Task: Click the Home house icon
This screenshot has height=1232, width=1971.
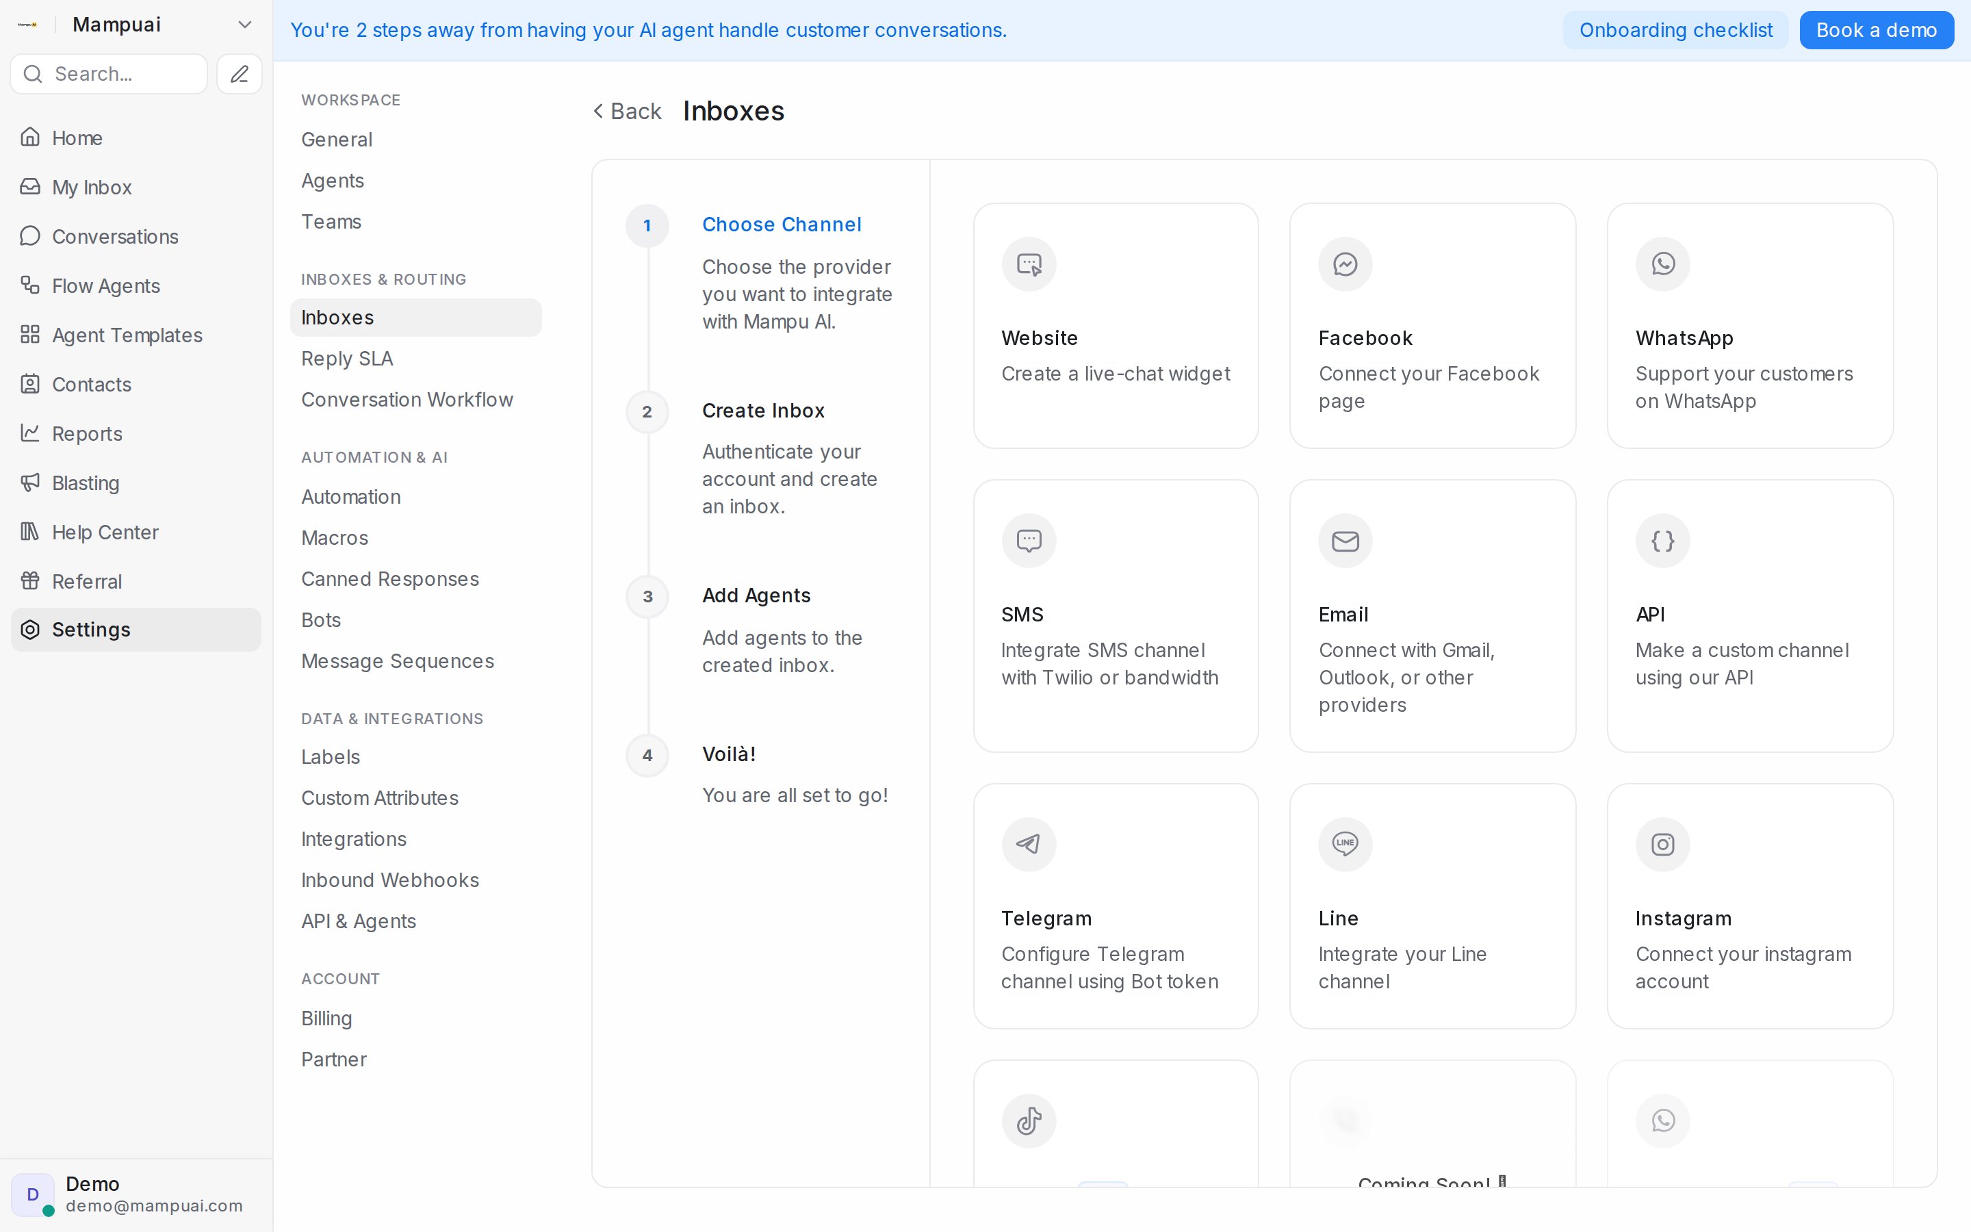Action: click(30, 138)
